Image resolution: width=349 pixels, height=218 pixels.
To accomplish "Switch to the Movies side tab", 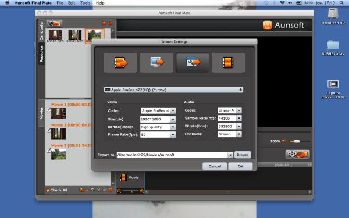I will 41,113.
